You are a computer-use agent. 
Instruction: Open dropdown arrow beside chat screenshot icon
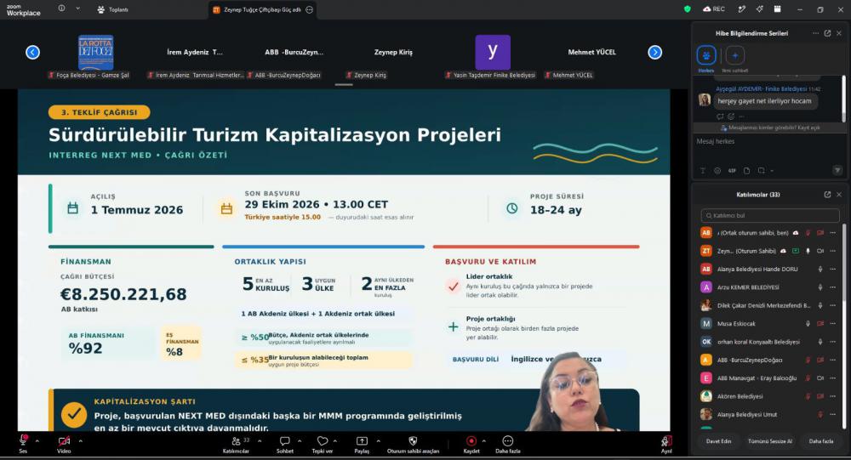(772, 171)
